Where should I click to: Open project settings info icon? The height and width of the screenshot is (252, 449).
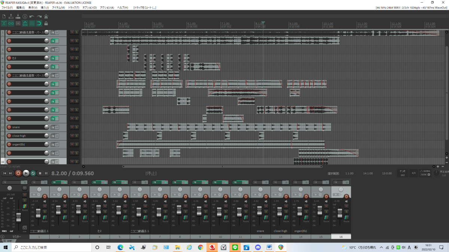25,16
